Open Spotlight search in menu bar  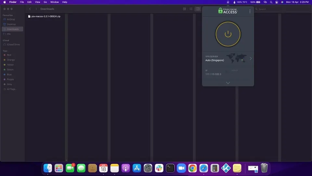click(x=271, y=2)
